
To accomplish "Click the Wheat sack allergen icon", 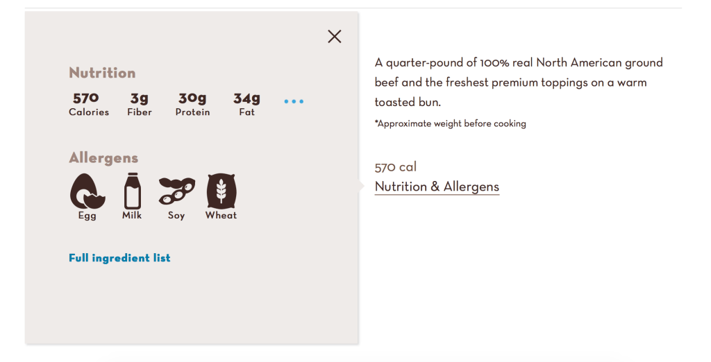I will coord(221,191).
